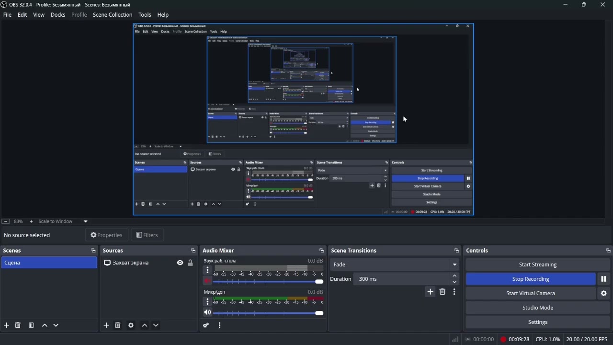This screenshot has width=613, height=345.
Task: Open scene filters icon in Scenes panel
Action: (x=32, y=326)
